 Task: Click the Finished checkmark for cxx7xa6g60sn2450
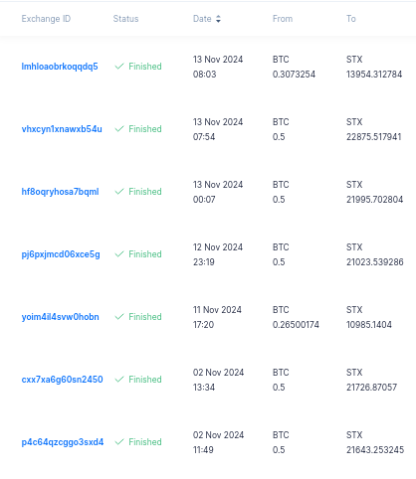click(x=119, y=380)
